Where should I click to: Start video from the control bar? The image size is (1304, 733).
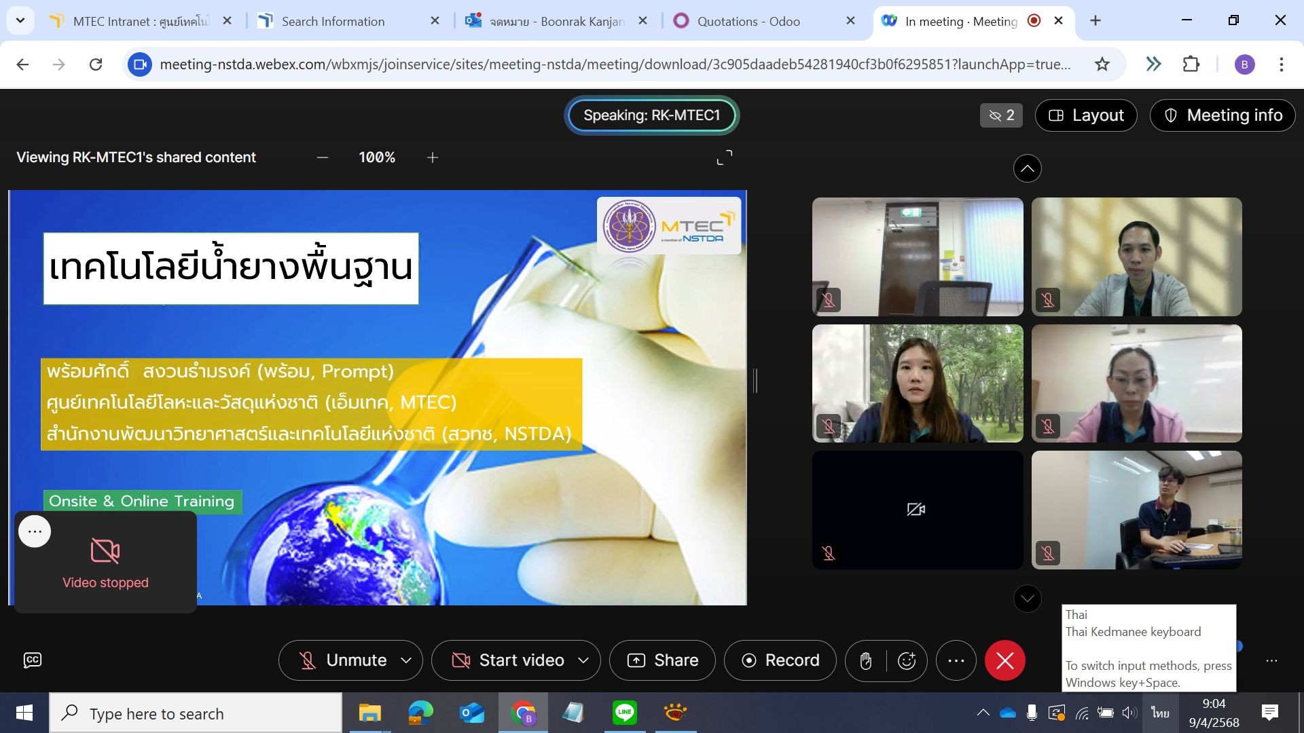tap(509, 660)
